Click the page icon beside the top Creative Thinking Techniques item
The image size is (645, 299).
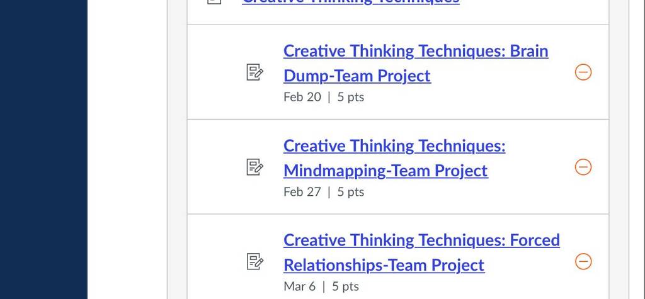tap(214, 1)
